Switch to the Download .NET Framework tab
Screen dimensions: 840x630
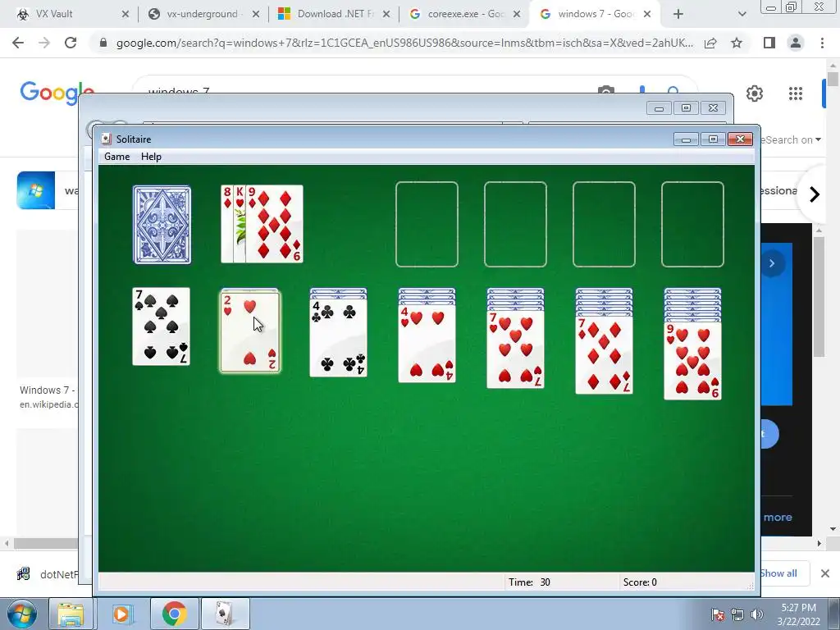[x=335, y=14]
